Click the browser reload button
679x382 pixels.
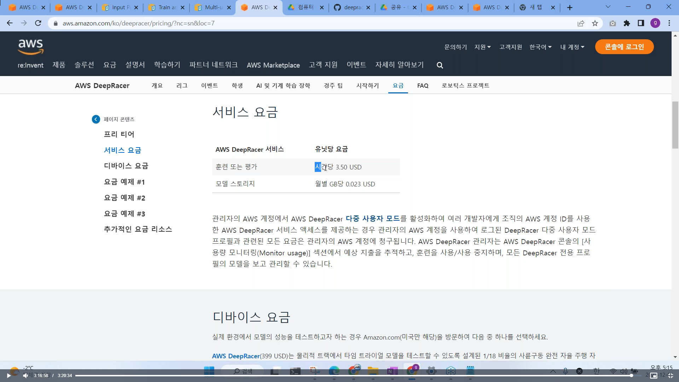pyautogui.click(x=38, y=23)
